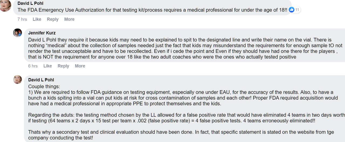The width and height of the screenshot is (345, 142).
Task: Like Jennifer Kurz's reply
Action: tap(47, 66)
